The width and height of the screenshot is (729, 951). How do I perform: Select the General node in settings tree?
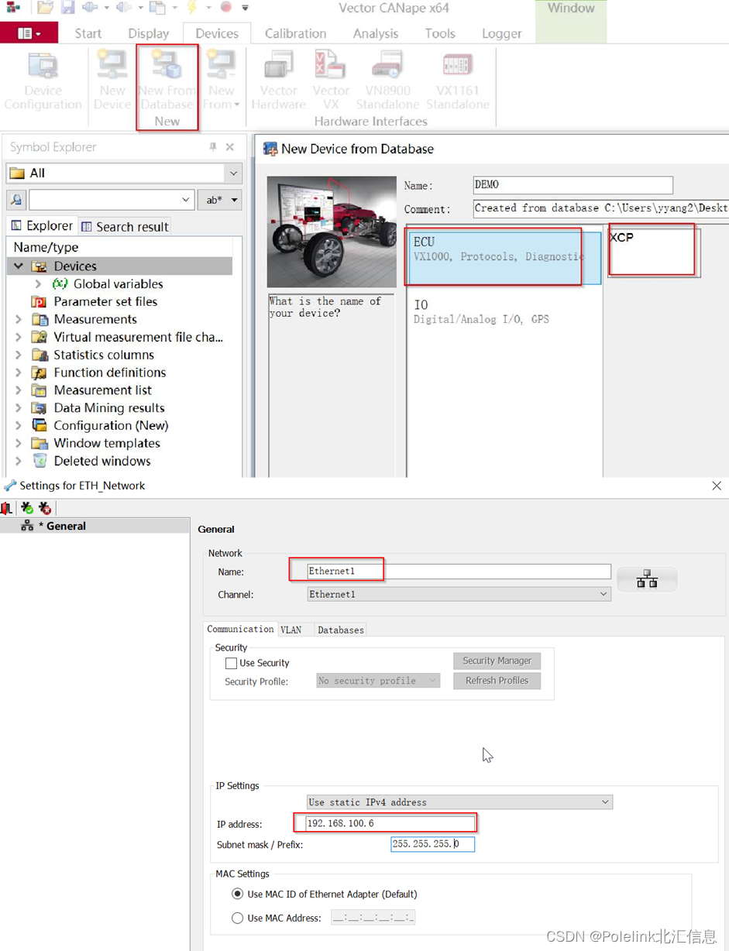point(95,526)
